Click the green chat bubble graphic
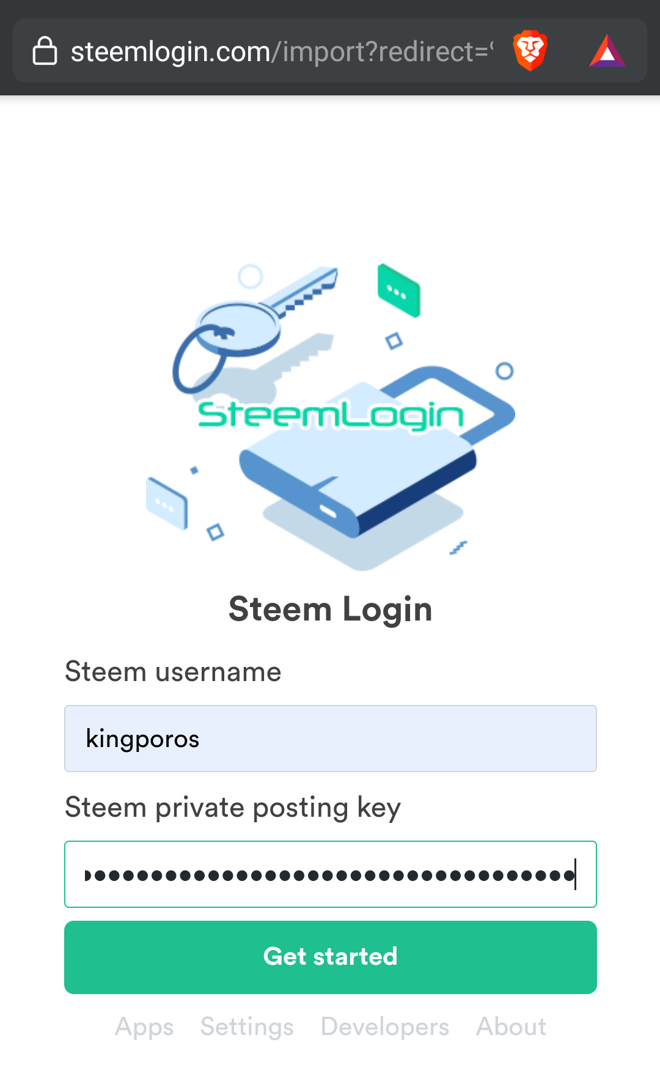The image size is (660, 1076). (399, 291)
